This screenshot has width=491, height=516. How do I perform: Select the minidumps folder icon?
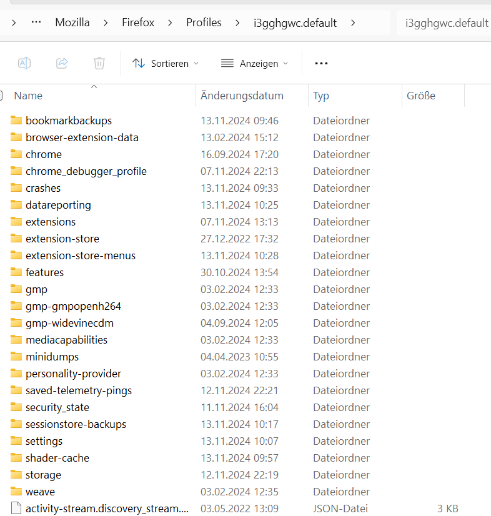tap(16, 356)
